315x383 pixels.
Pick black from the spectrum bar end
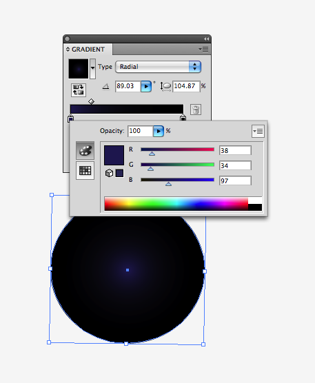pos(255,207)
